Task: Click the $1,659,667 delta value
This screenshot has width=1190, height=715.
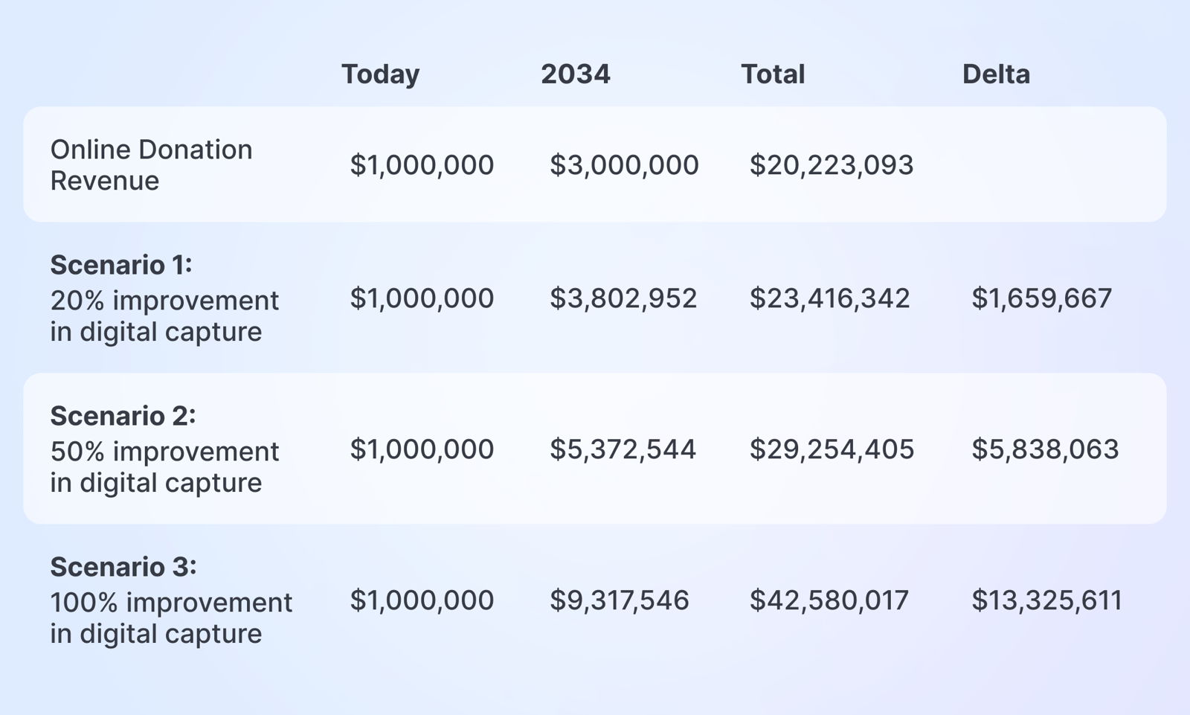Action: coord(1041,298)
